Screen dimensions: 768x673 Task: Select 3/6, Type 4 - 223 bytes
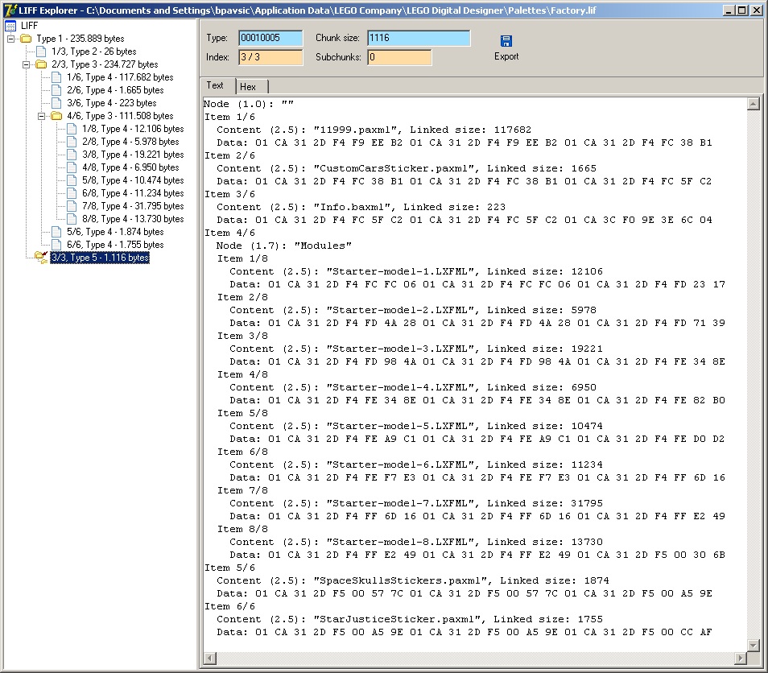click(112, 103)
